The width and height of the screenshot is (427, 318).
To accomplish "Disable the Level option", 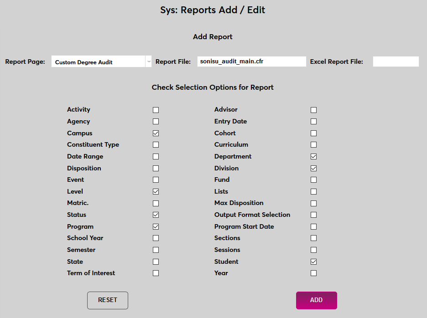I will coord(156,191).
